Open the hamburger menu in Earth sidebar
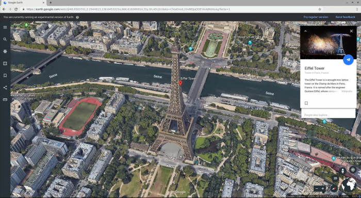Viewport: 361px width, 198px height. (5, 27)
